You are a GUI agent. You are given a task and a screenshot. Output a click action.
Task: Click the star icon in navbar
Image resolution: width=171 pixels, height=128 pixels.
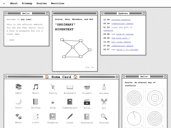(x=4, y=3)
